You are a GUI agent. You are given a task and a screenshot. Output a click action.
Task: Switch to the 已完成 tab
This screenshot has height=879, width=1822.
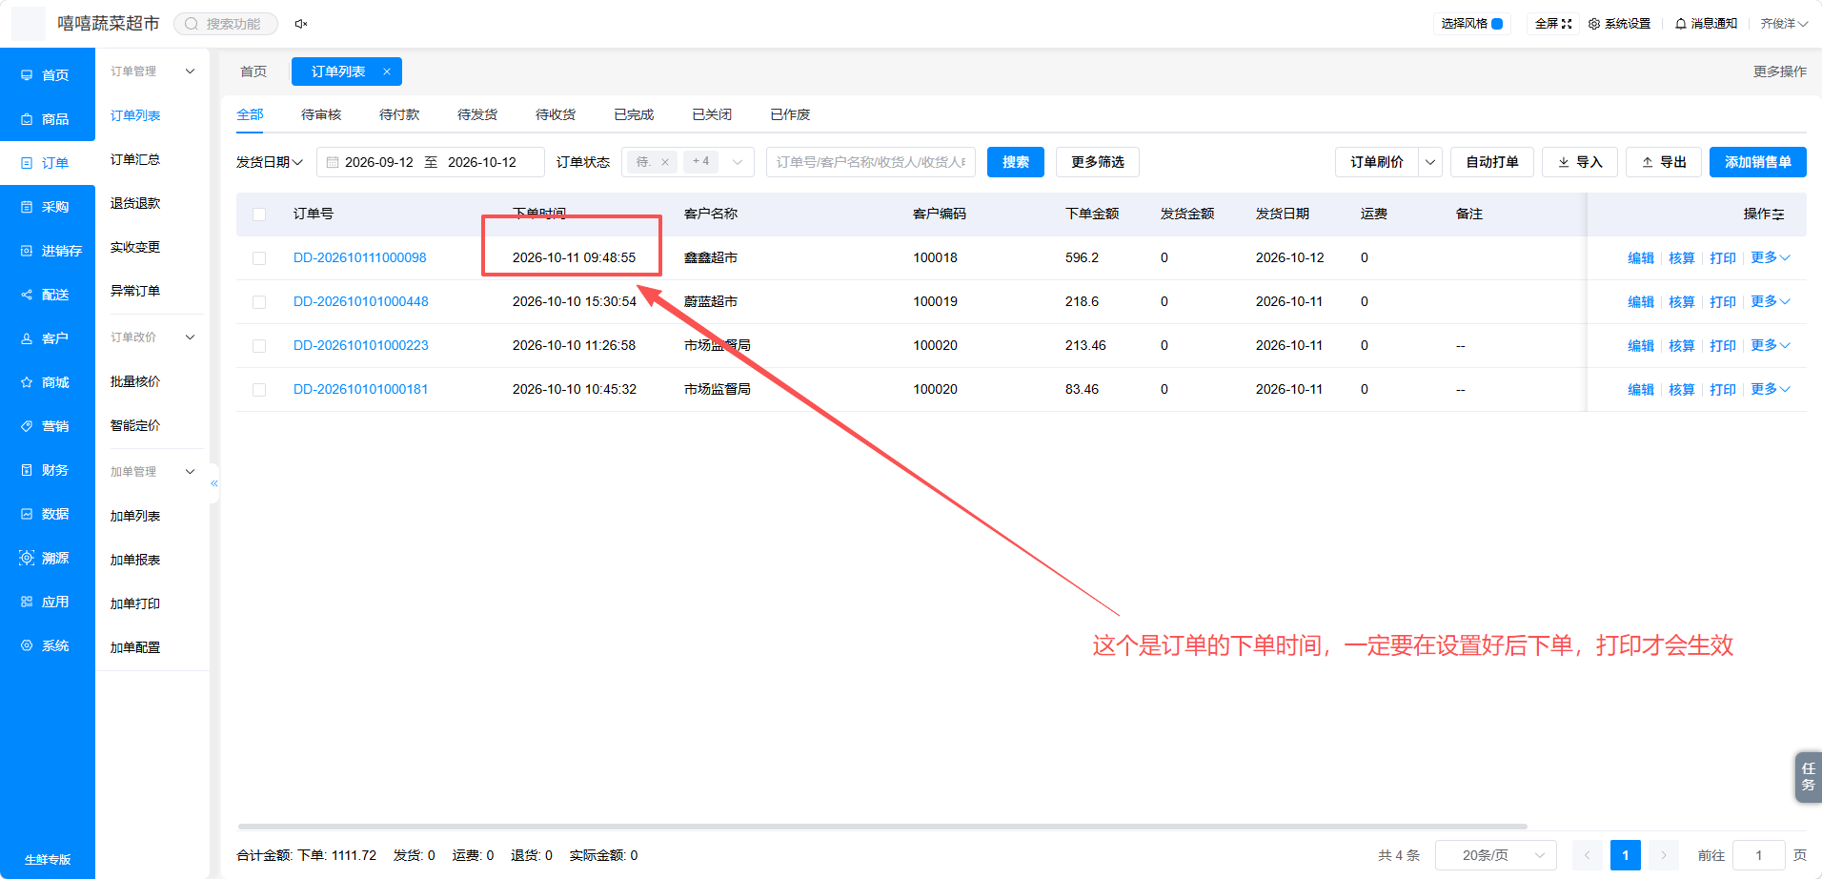[x=634, y=114]
